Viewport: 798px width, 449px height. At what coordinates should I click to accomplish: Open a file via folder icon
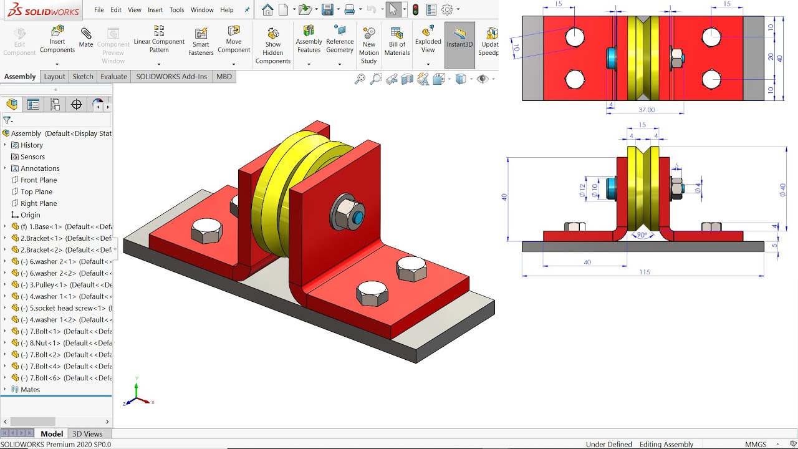(x=304, y=9)
